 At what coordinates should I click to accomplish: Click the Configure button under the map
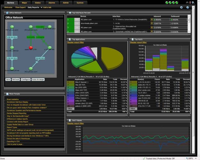point(26,79)
